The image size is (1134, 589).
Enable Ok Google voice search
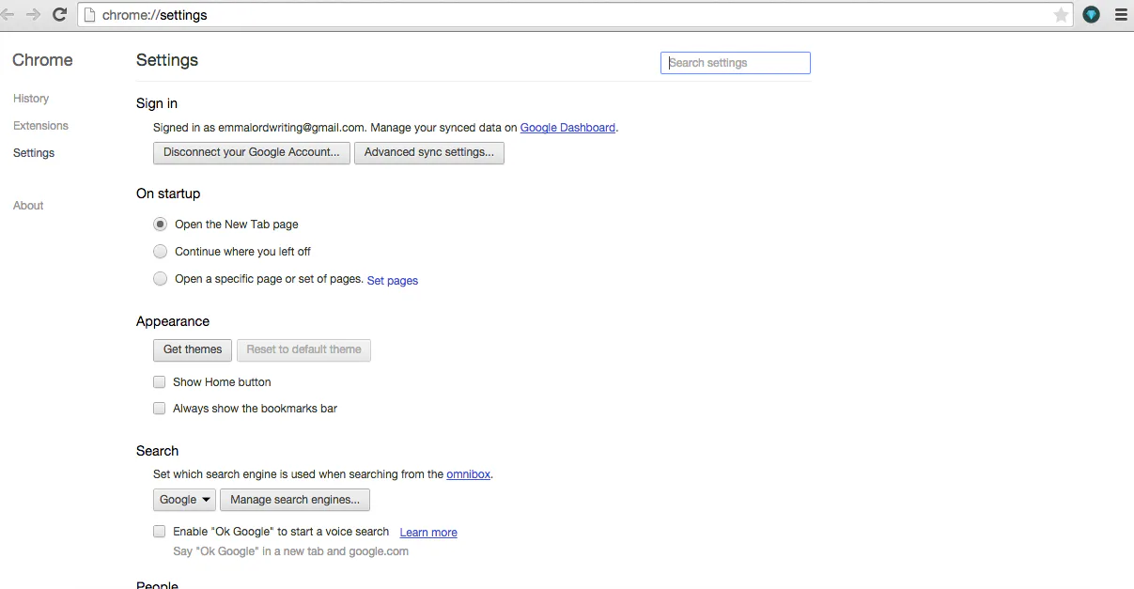pyautogui.click(x=160, y=531)
